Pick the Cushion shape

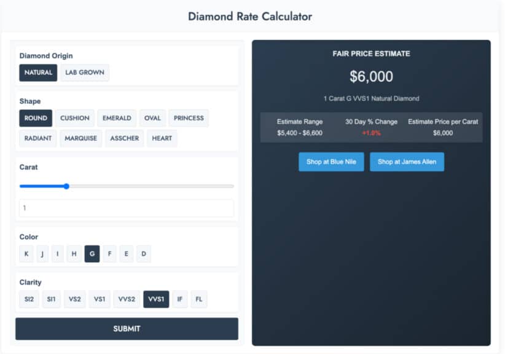[74, 118]
